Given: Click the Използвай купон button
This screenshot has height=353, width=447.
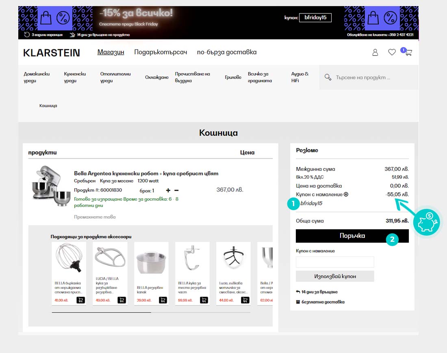Looking at the screenshot, I should [335, 276].
